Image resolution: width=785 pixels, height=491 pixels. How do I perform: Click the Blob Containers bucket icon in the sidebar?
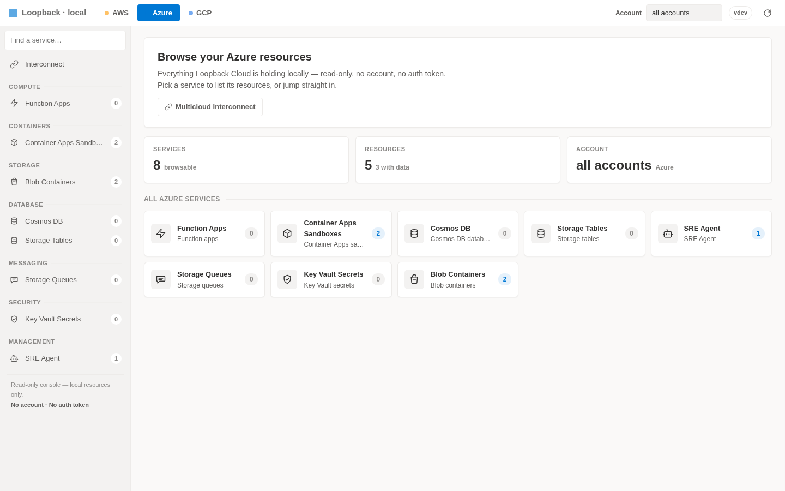[14, 182]
